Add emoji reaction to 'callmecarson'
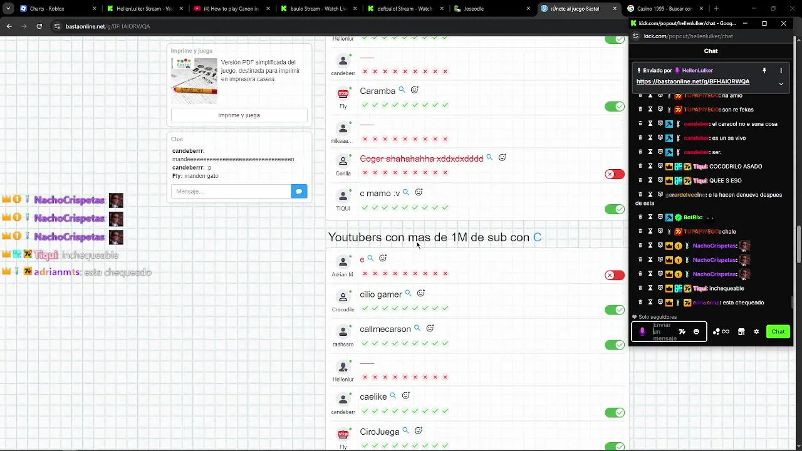 click(x=430, y=328)
